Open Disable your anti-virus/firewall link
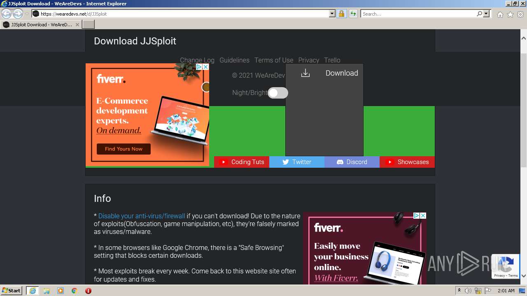Screen dimensions: 527x296 [142, 216]
